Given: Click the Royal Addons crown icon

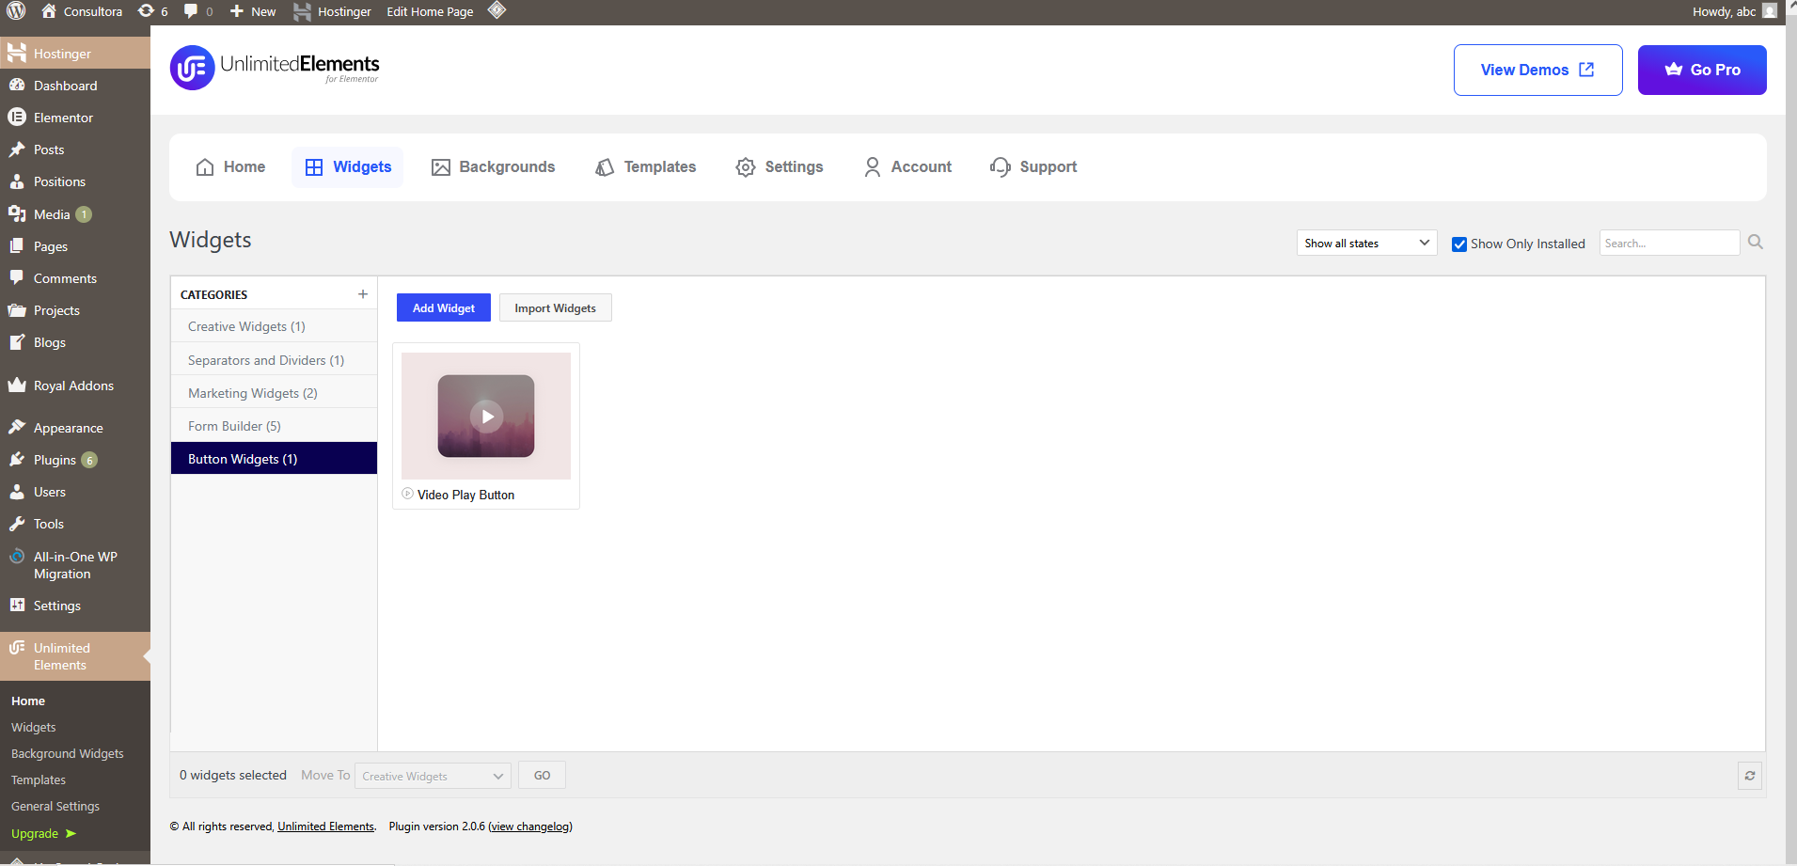Looking at the screenshot, I should click(x=16, y=385).
